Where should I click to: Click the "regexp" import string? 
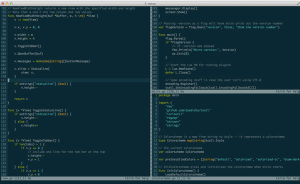tap(172, 118)
